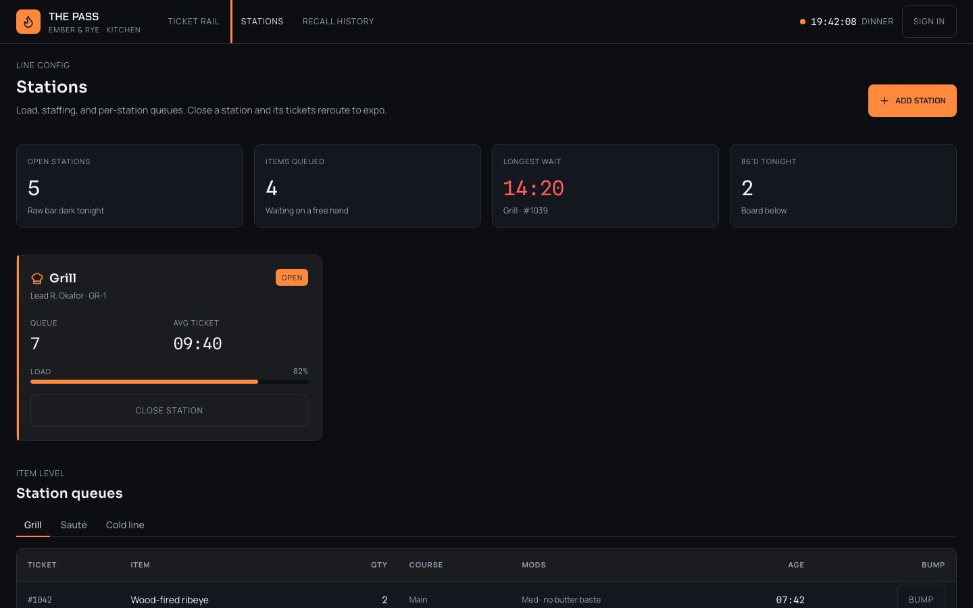Click the QTY column header

(x=379, y=565)
